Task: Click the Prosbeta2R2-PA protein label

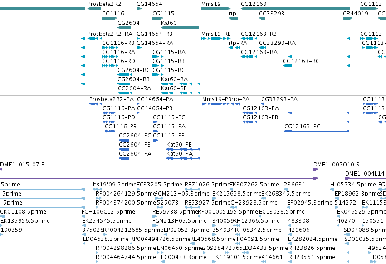Action: pos(112,99)
